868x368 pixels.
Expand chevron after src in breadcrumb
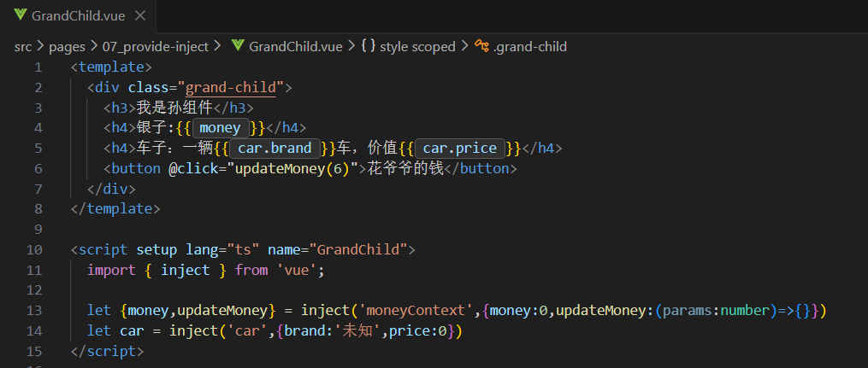40,47
